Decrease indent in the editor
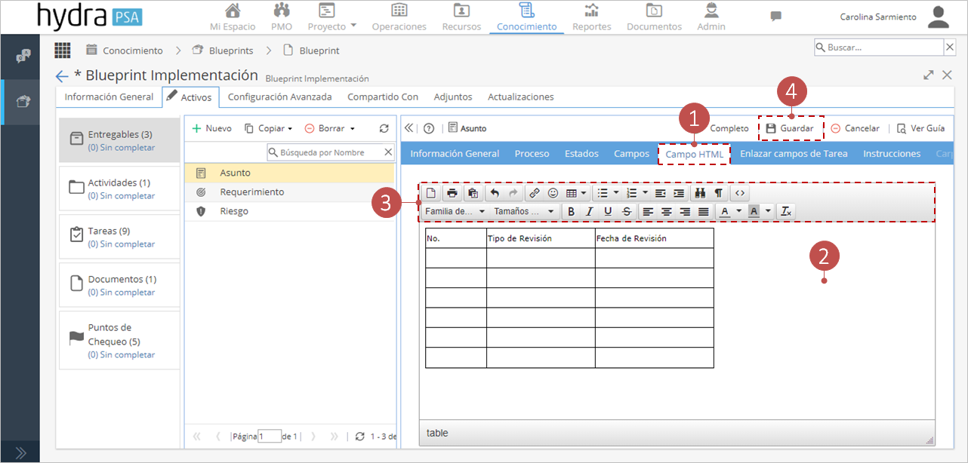 pos(661,193)
